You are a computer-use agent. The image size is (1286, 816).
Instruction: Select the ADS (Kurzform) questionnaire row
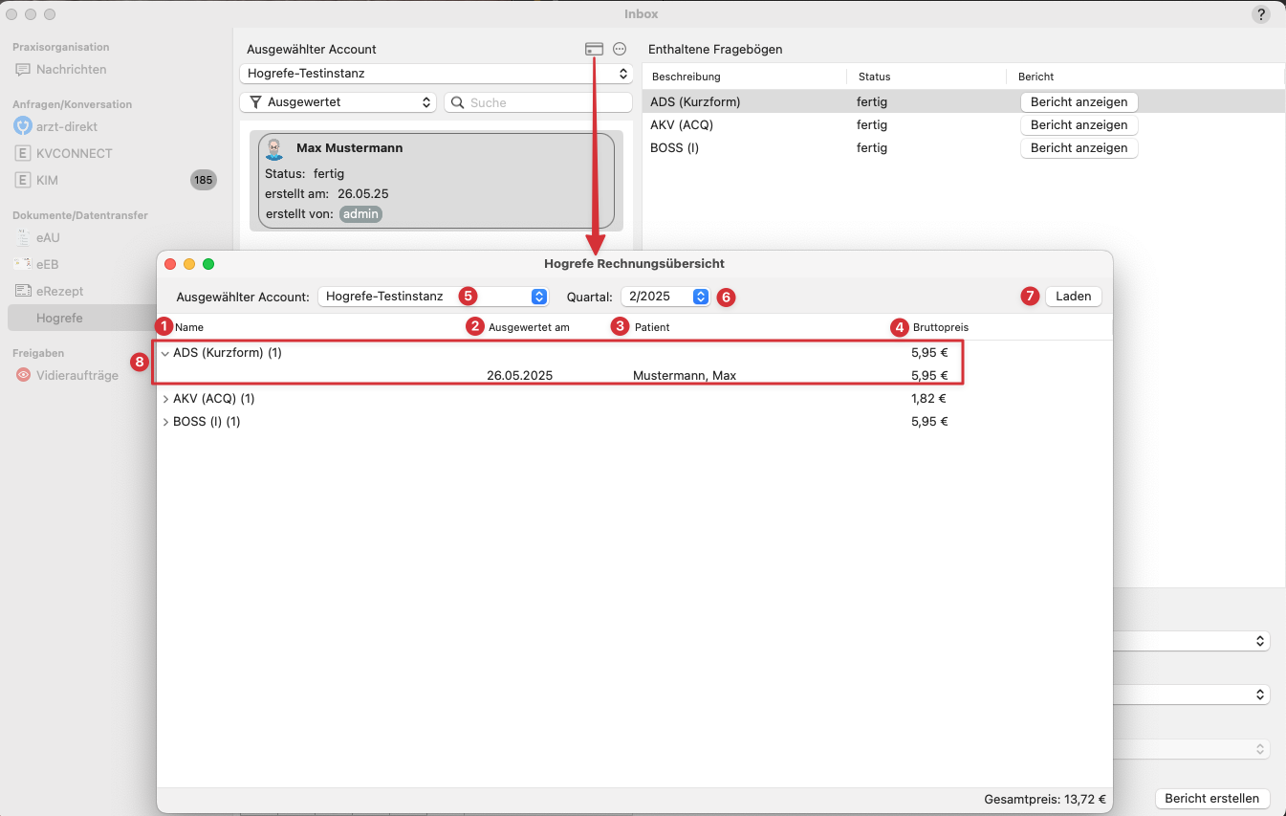tap(963, 102)
